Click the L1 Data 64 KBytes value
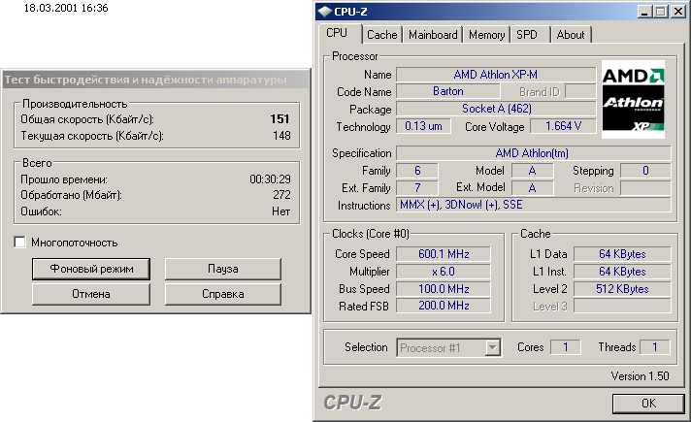This screenshot has width=691, height=422. point(622,254)
